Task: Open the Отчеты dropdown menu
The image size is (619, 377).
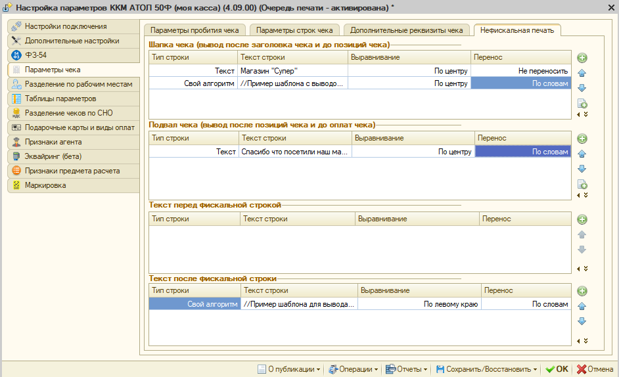Action: click(407, 369)
